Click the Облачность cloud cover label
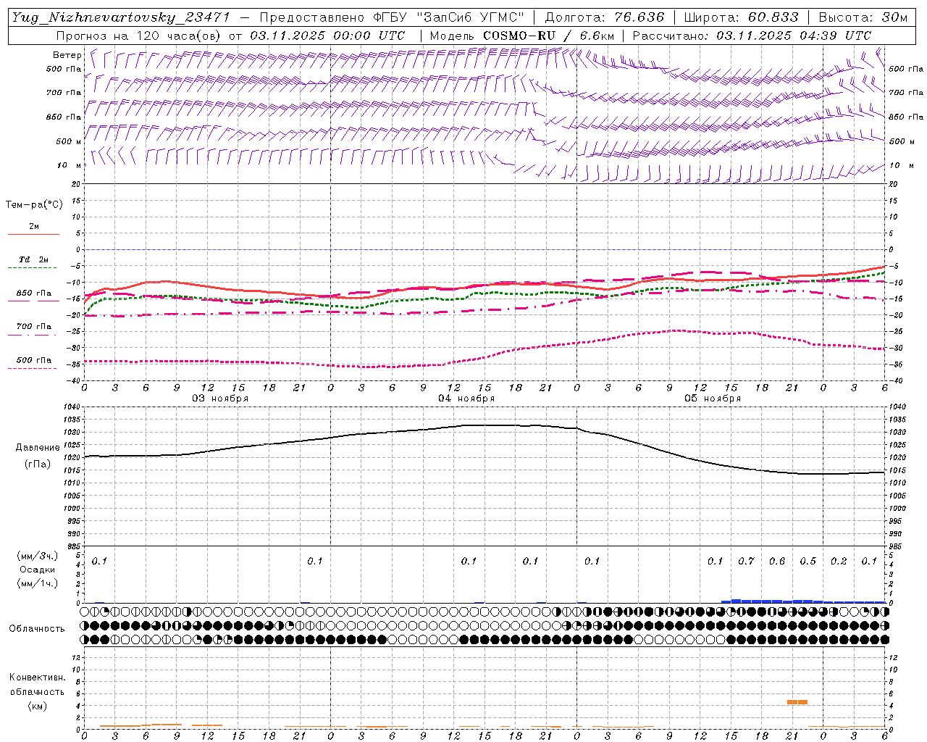927x742 pixels. point(37,628)
